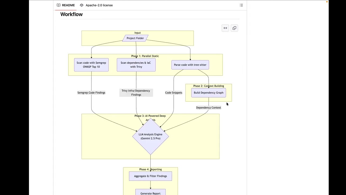Expand diagram with the horizontal arrows button
This screenshot has height=195, width=346.
[x=225, y=28]
